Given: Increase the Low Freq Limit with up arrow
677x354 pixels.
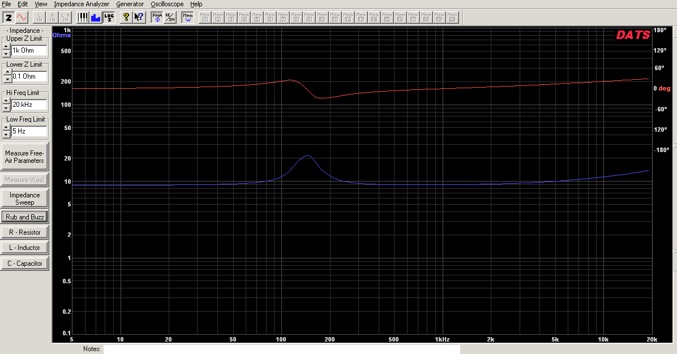Looking at the screenshot, I should [6, 128].
